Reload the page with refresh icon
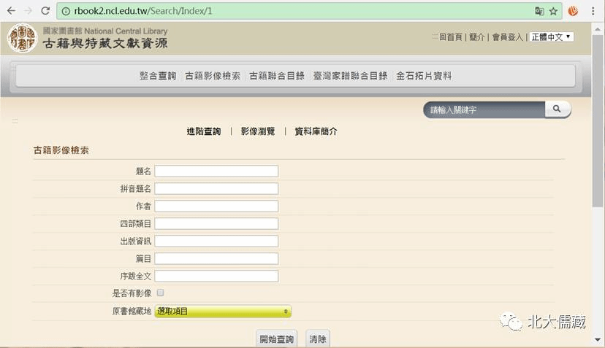This screenshot has height=348, width=605. (45, 11)
